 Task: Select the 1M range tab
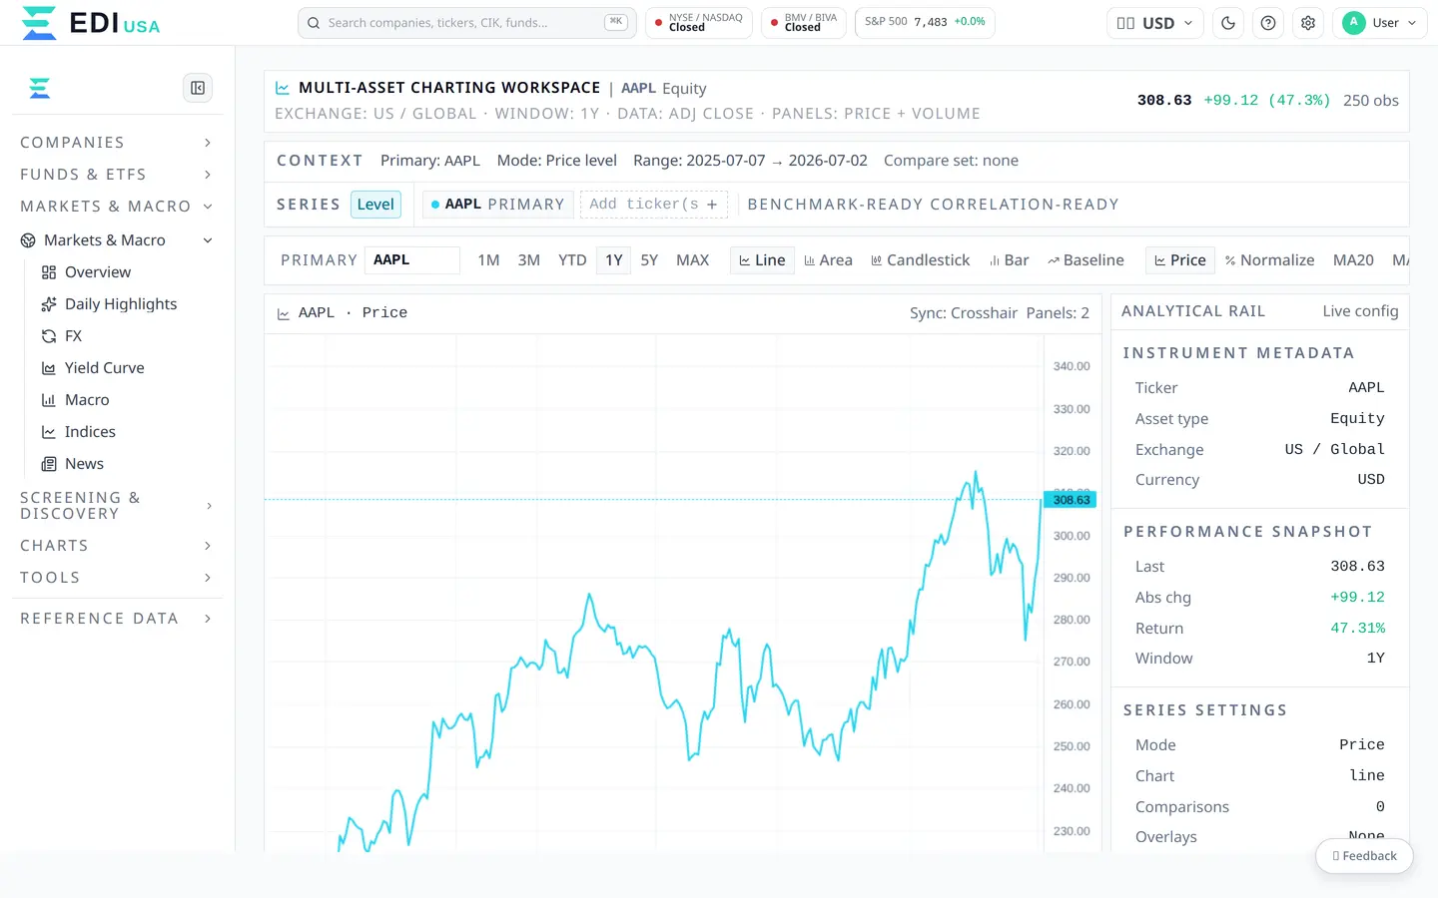tap(488, 260)
